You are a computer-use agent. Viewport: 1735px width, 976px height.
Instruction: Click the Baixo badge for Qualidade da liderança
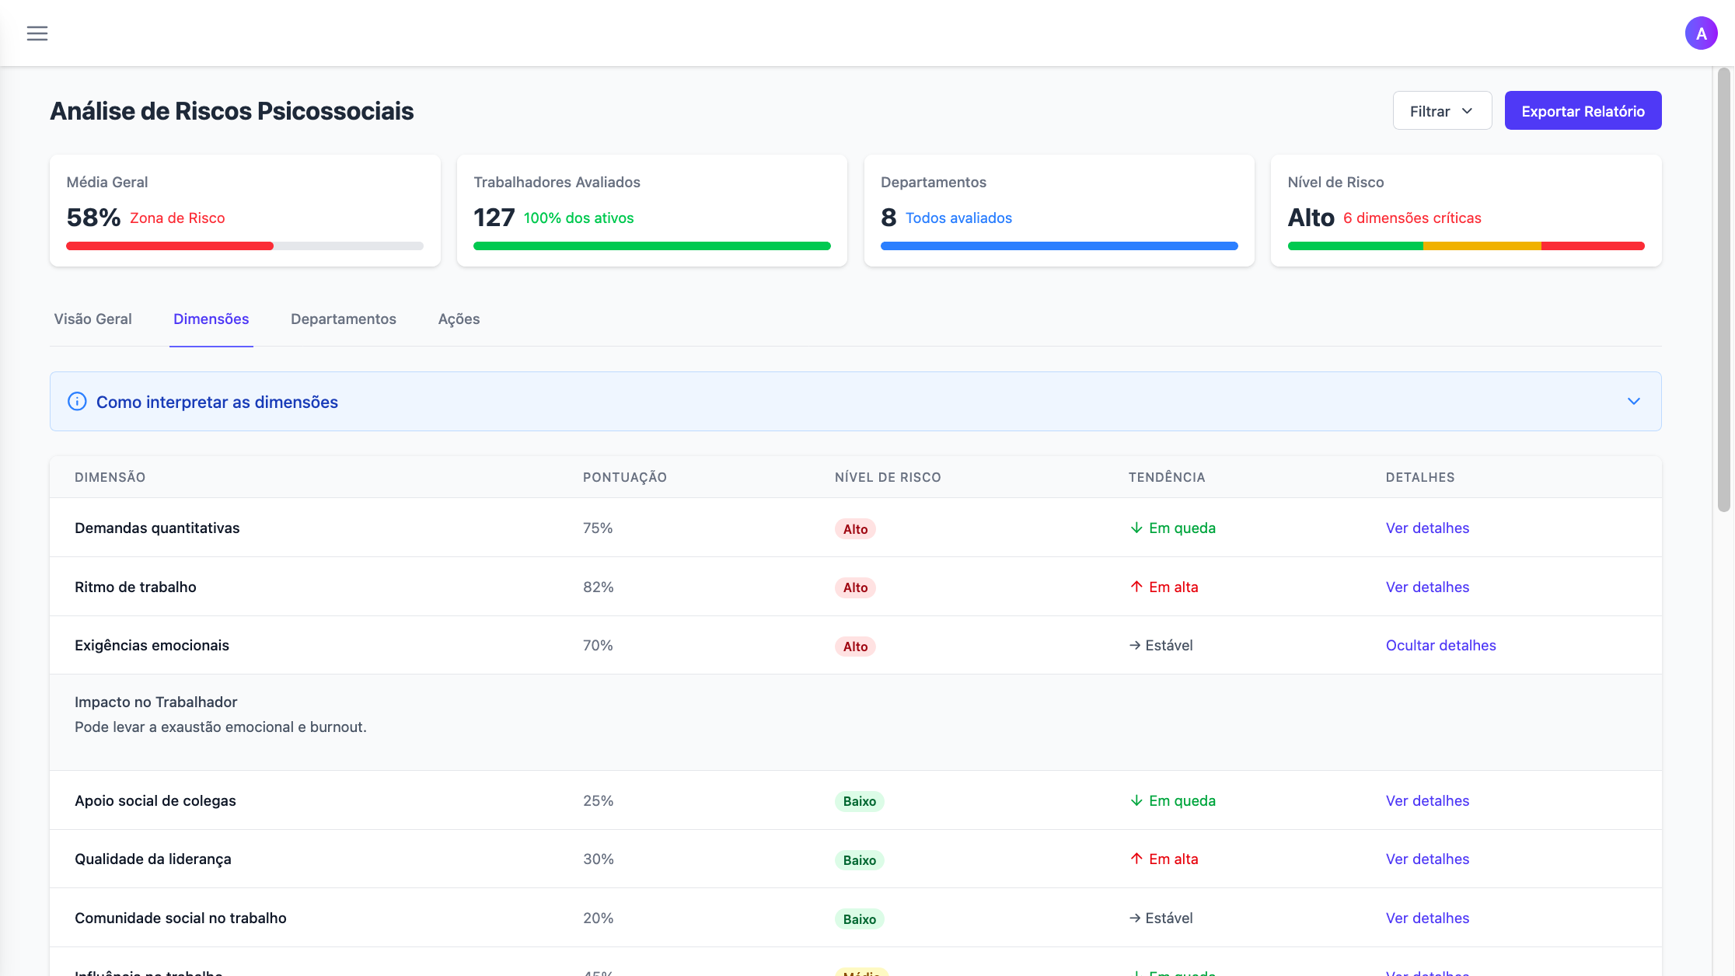coord(859,860)
